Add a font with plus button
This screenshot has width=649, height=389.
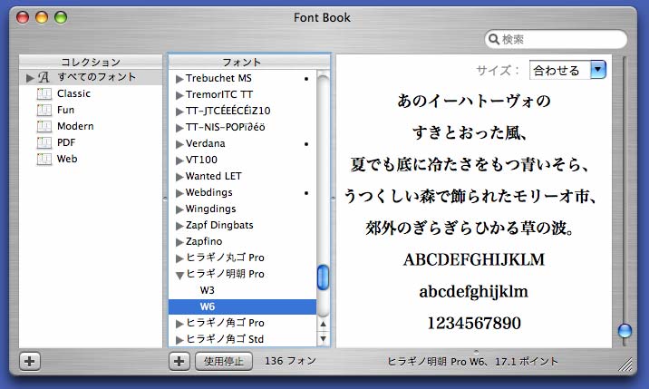[179, 361]
